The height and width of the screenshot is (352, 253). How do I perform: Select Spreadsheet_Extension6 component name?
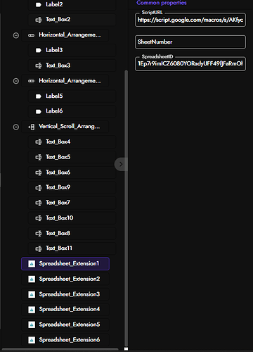[70, 339]
